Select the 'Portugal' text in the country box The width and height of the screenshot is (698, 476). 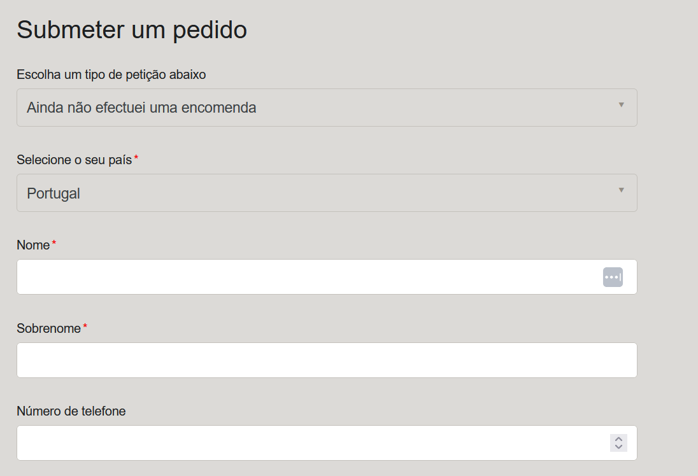point(53,193)
